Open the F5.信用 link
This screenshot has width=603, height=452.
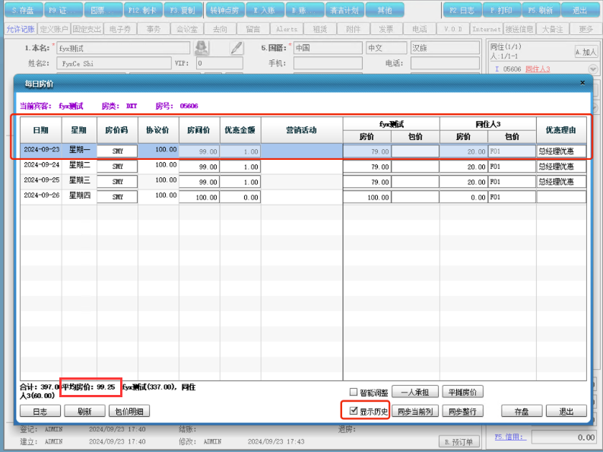(x=510, y=437)
